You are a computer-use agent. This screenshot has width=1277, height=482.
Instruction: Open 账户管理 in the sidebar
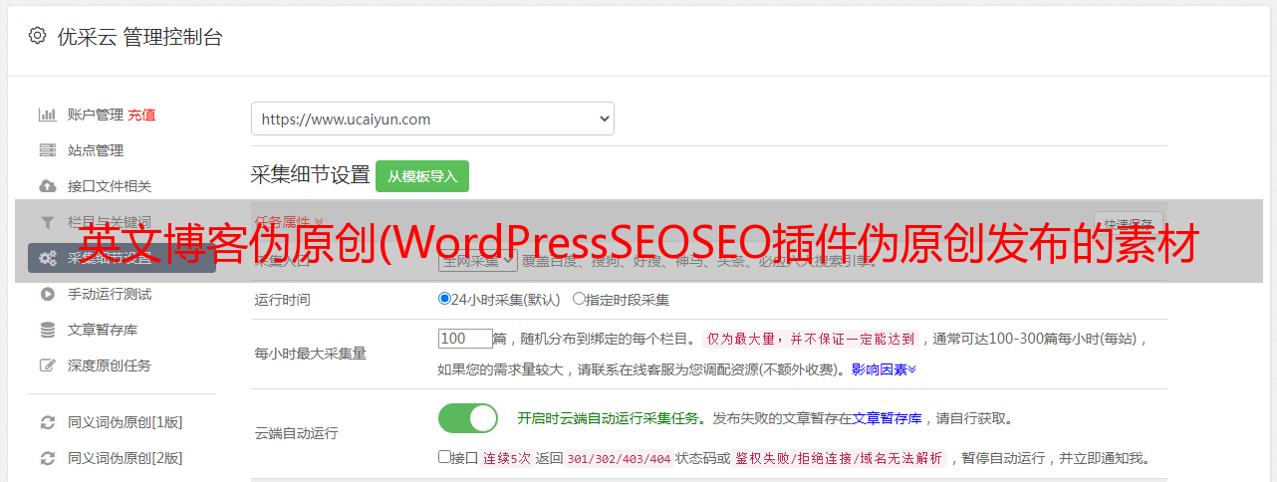pyautogui.click(x=96, y=115)
